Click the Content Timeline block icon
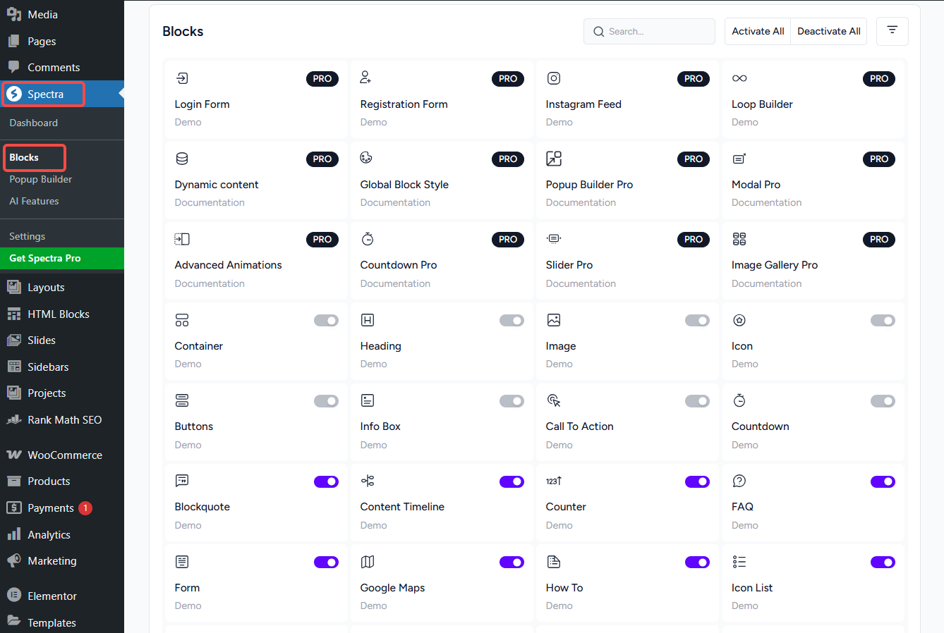This screenshot has width=944, height=633. (x=368, y=481)
